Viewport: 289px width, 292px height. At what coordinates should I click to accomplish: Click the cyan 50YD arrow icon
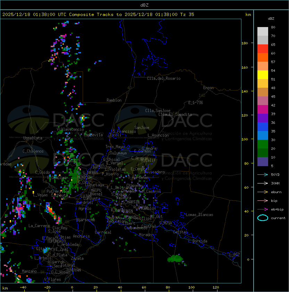(x=263, y=174)
